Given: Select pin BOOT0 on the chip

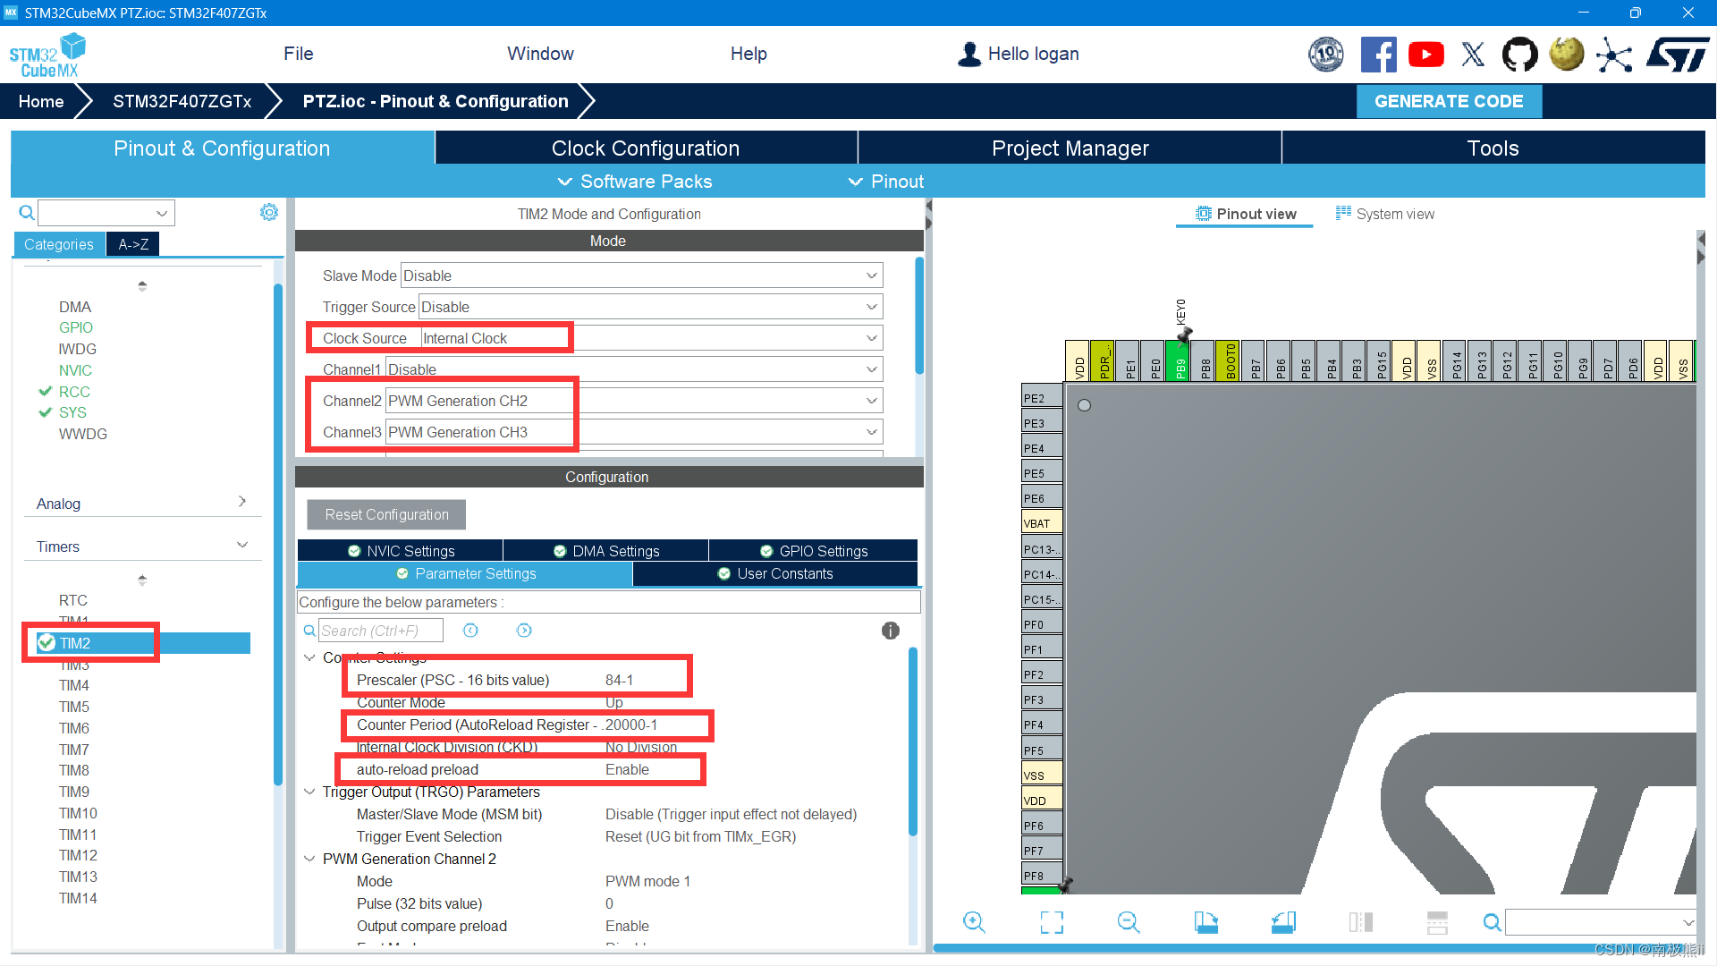Looking at the screenshot, I should (1228, 360).
